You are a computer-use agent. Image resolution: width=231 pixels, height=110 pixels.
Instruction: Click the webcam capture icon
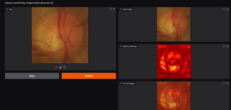(60, 67)
